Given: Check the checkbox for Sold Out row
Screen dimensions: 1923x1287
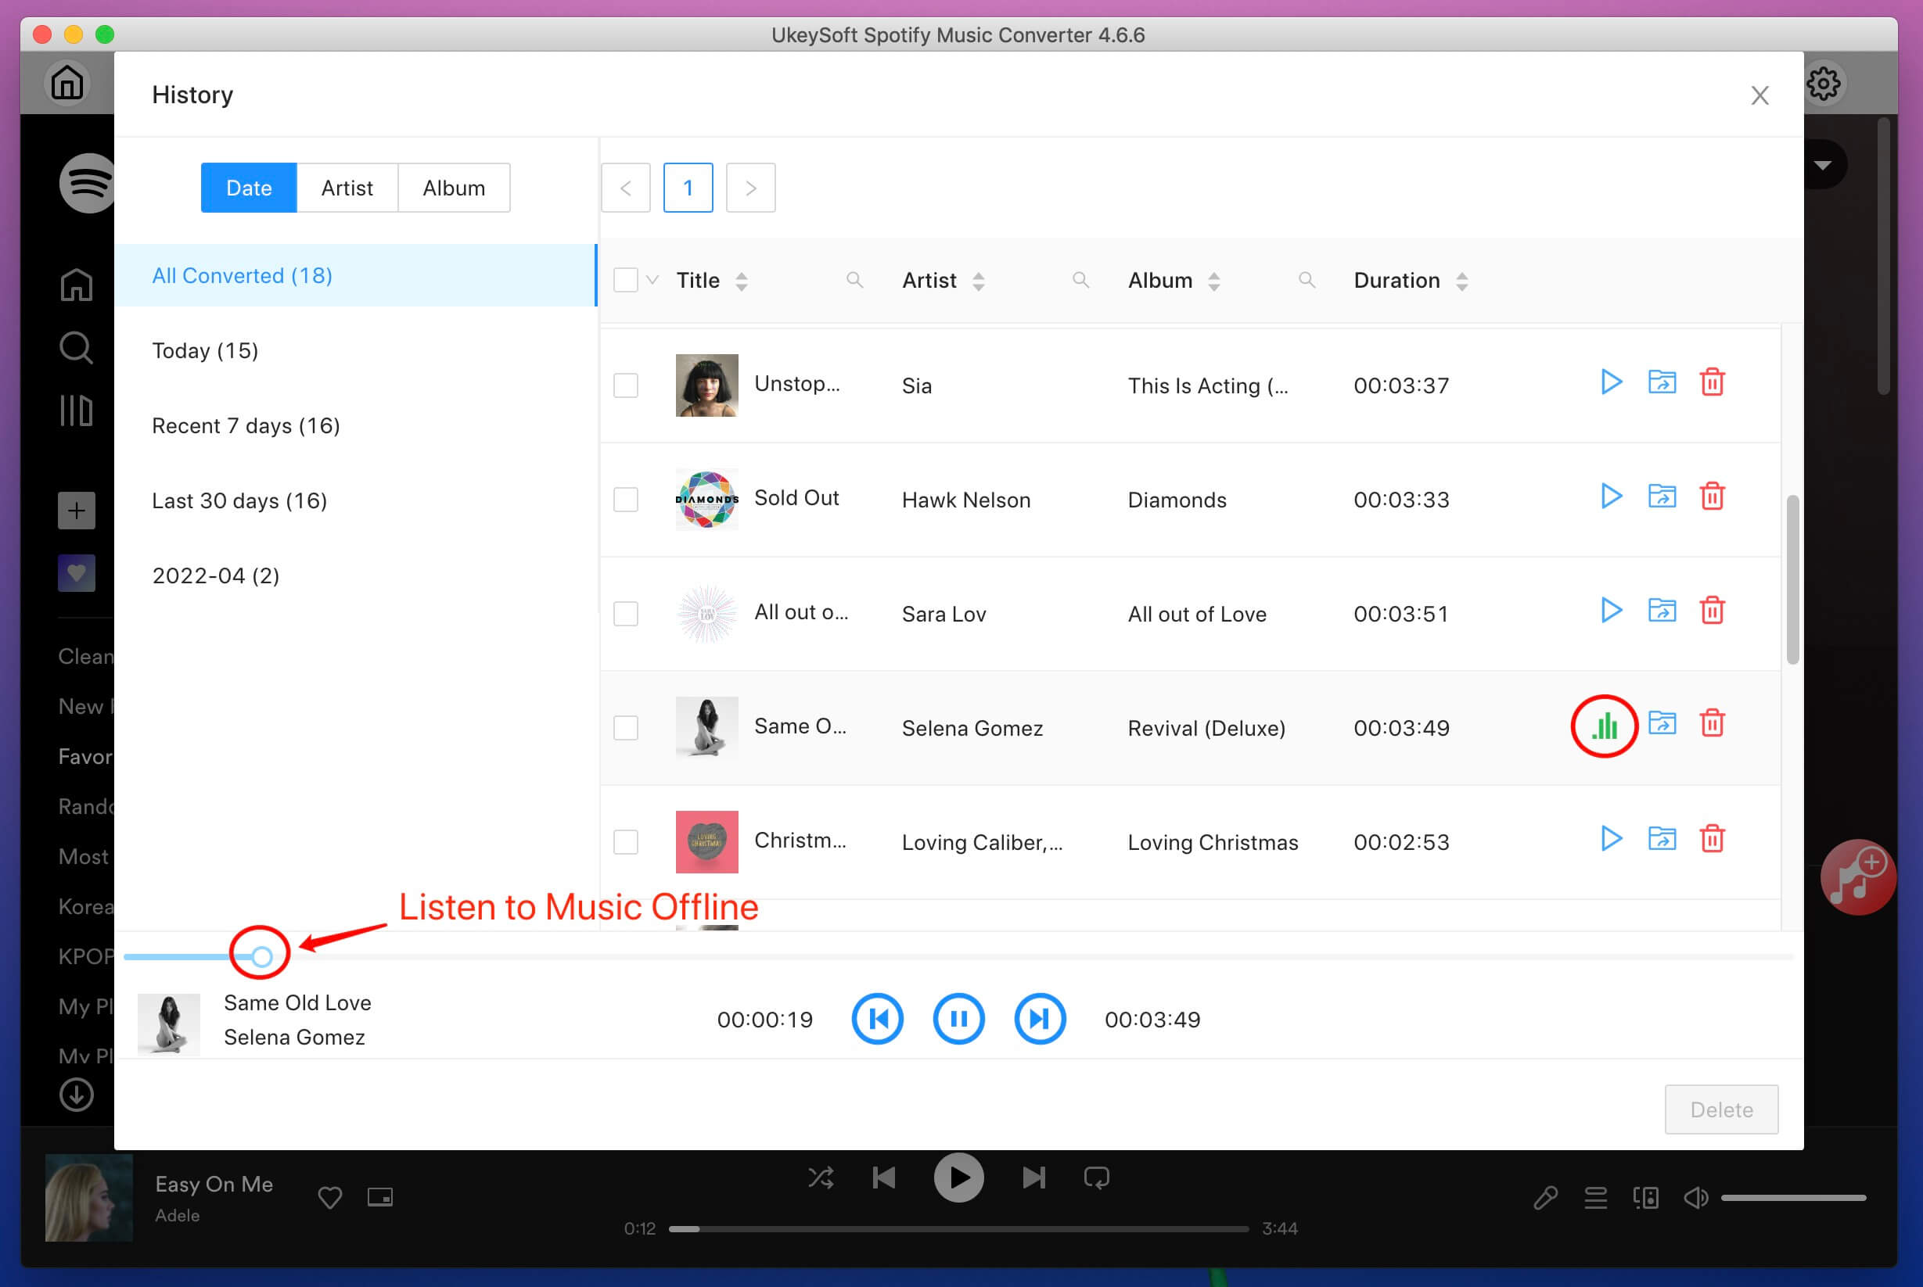Looking at the screenshot, I should pos(625,500).
